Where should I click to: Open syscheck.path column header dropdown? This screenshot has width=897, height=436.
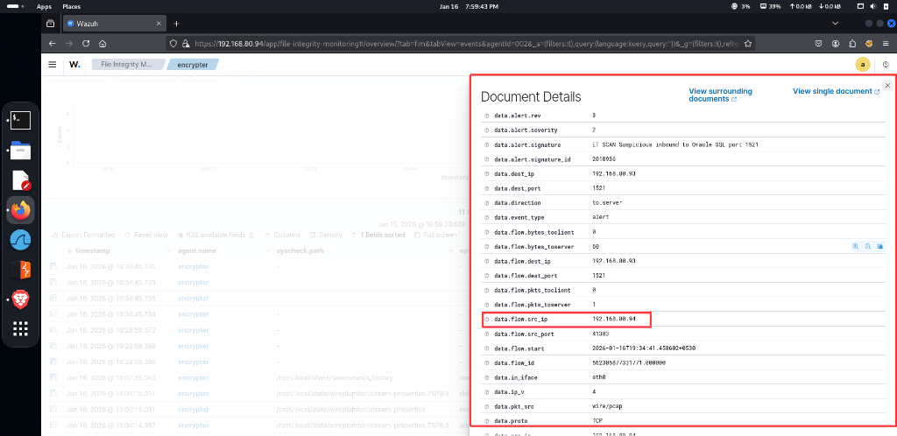451,251
